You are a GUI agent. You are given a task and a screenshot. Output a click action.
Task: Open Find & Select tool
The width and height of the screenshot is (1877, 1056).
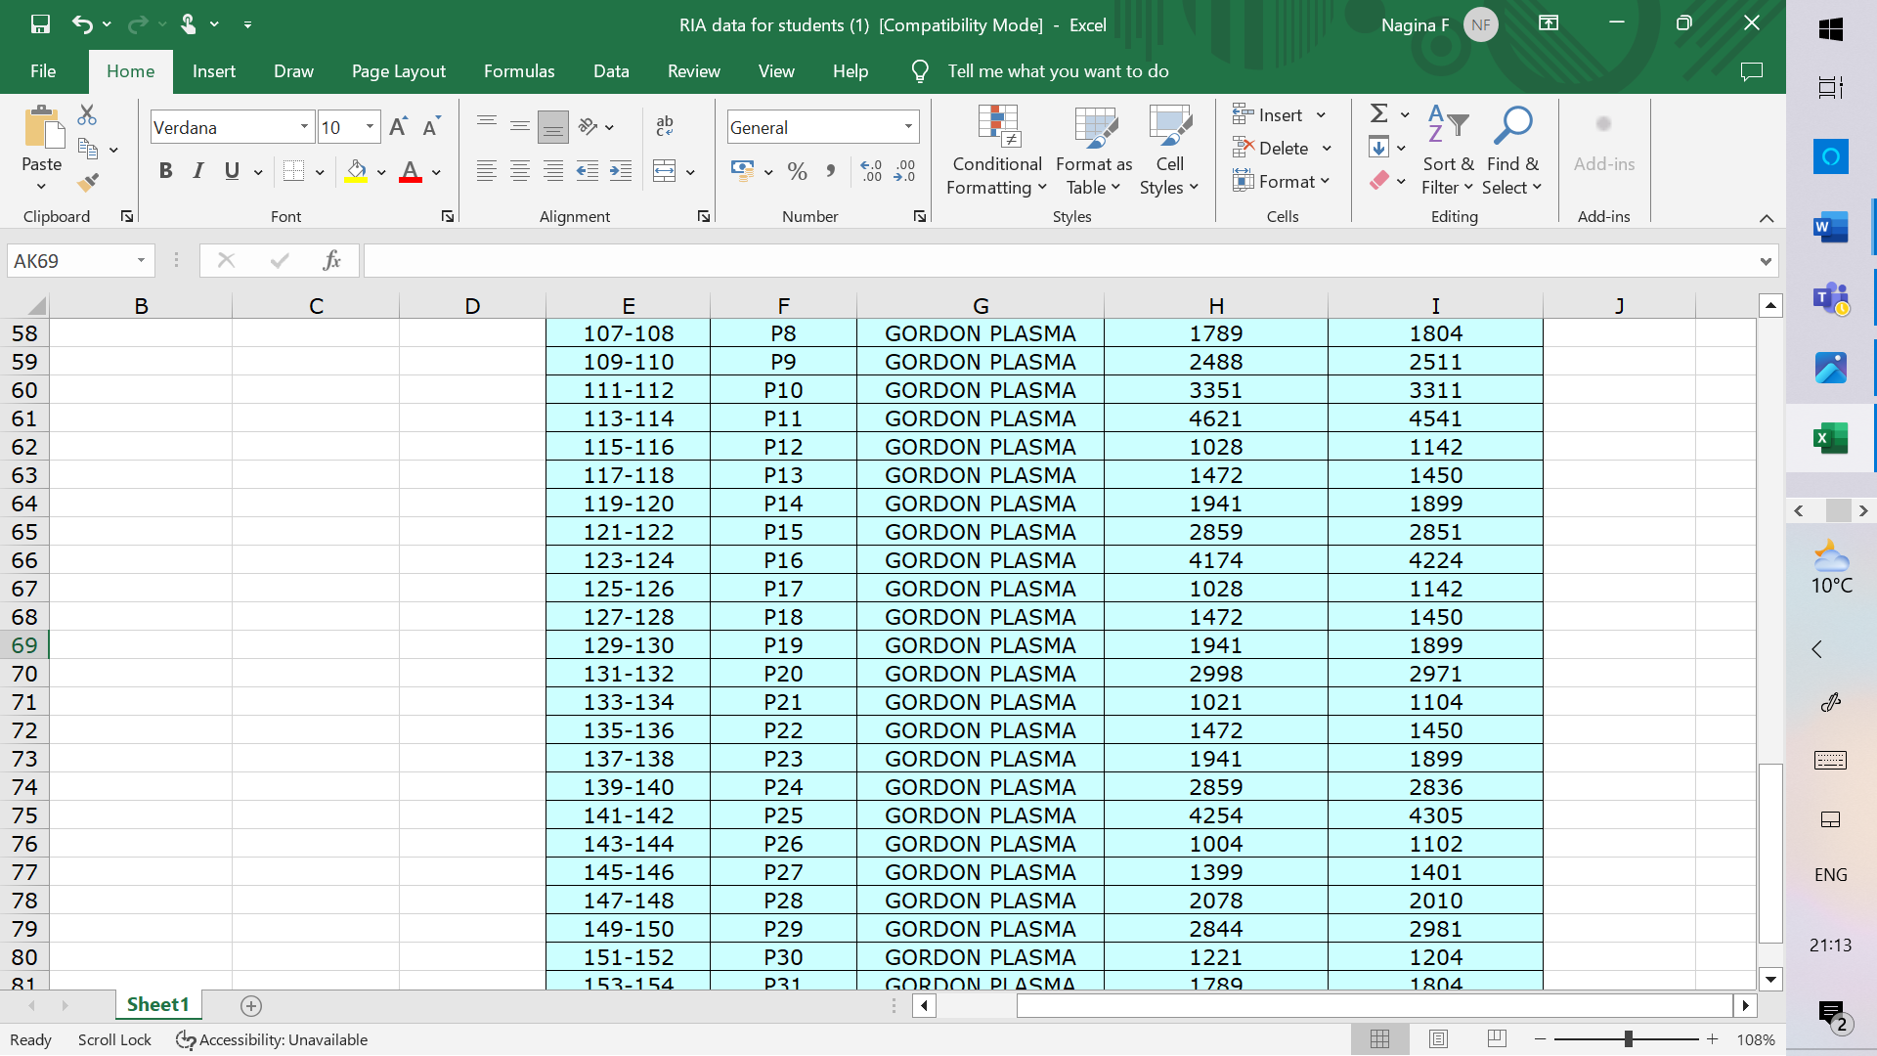1511,150
